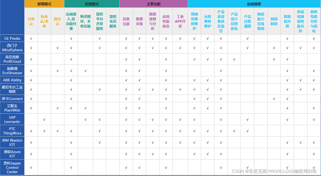The height and width of the screenshot is (176, 321).
Task: Click the SAP Leonardo row label
Action: [12, 119]
